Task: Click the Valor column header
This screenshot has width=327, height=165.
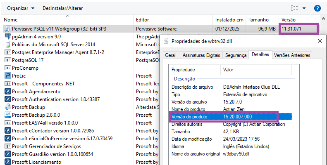Action: (256, 70)
